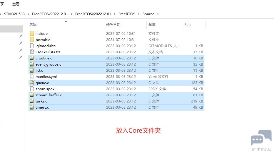Viewport: 274px width, 154px height.
Task: Click the SPDX 文件 type cell
Action: [157, 89]
